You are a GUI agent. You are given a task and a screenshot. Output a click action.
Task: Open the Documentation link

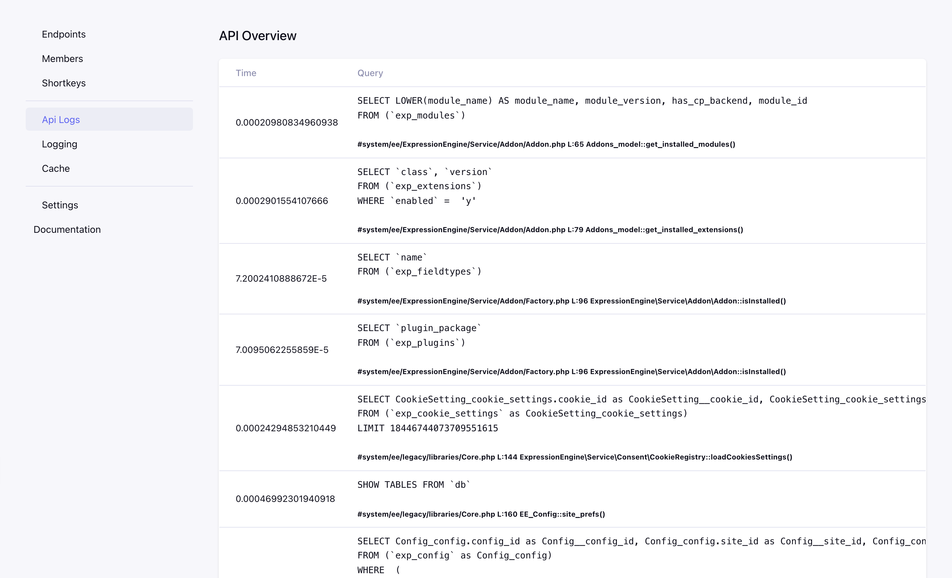tap(67, 230)
